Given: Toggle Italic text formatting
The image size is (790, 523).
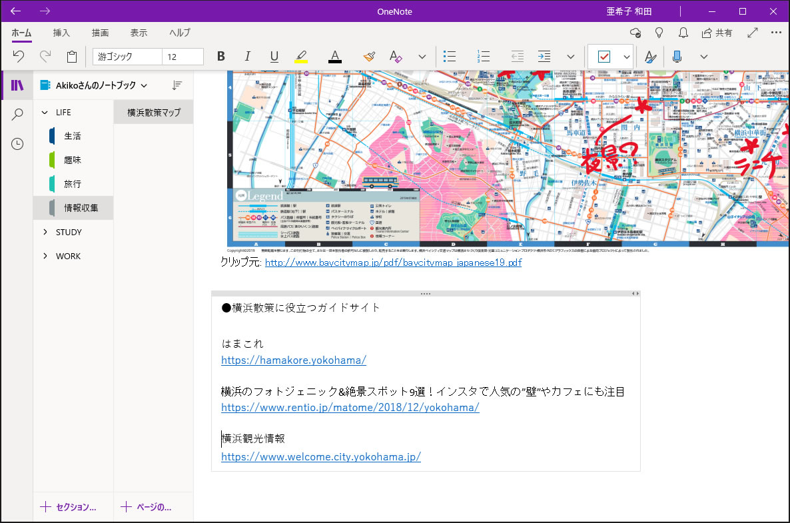Looking at the screenshot, I should [247, 57].
